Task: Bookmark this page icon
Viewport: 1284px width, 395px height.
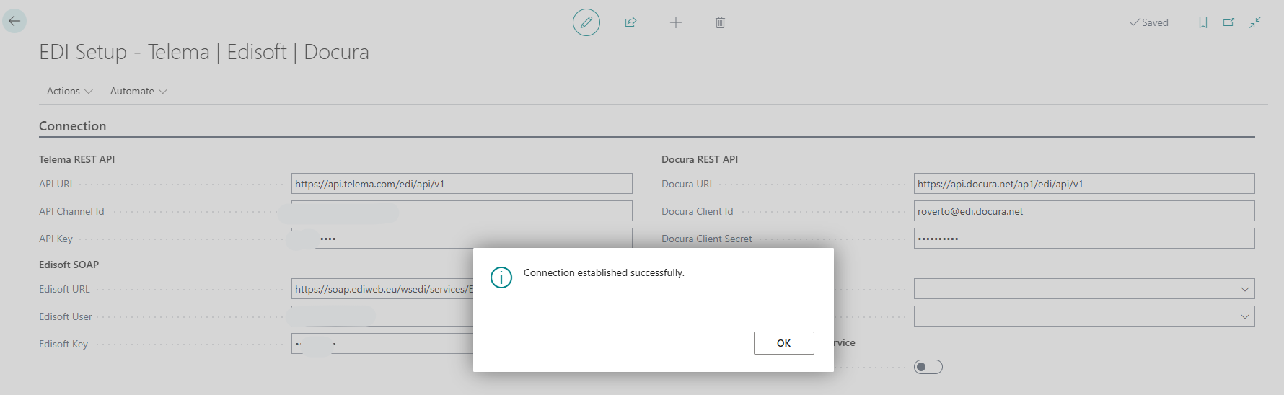Action: tap(1203, 22)
